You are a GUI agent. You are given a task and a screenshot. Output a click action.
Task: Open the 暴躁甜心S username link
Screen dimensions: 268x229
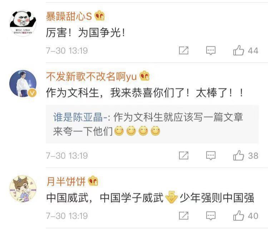pos(69,16)
